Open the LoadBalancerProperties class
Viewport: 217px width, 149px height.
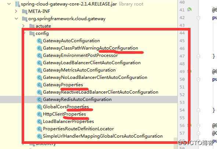point(68,121)
